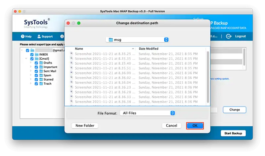Click the info icon in SysTools toolbar

pyautogui.click(x=62, y=37)
